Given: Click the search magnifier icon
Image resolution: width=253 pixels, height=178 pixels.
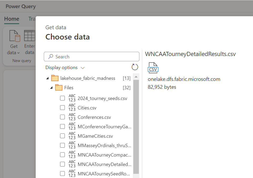Looking at the screenshot, I should 50,57.
